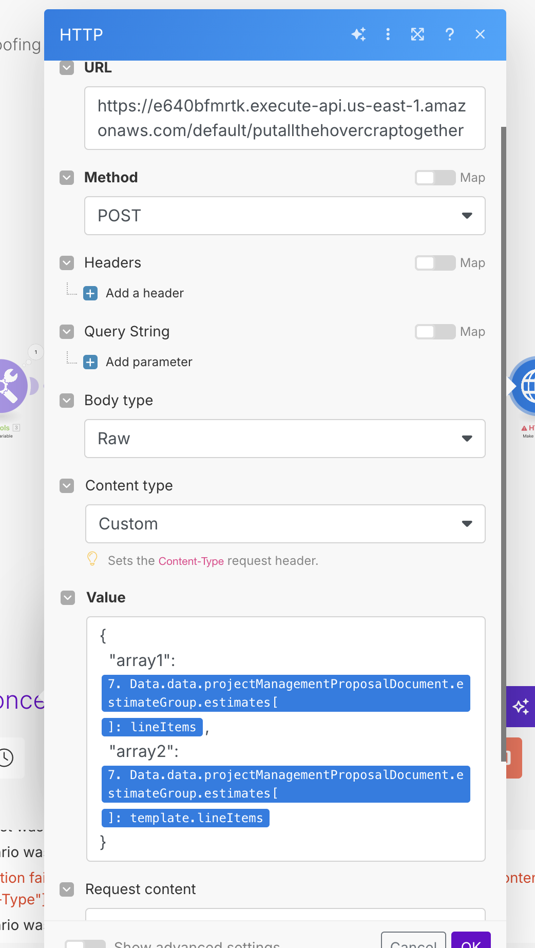
Task: Click the Add a header link
Action: click(x=144, y=293)
